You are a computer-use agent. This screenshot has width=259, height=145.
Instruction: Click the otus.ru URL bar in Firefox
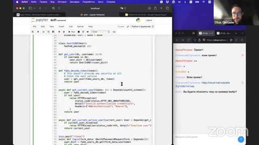(x=217, y=40)
